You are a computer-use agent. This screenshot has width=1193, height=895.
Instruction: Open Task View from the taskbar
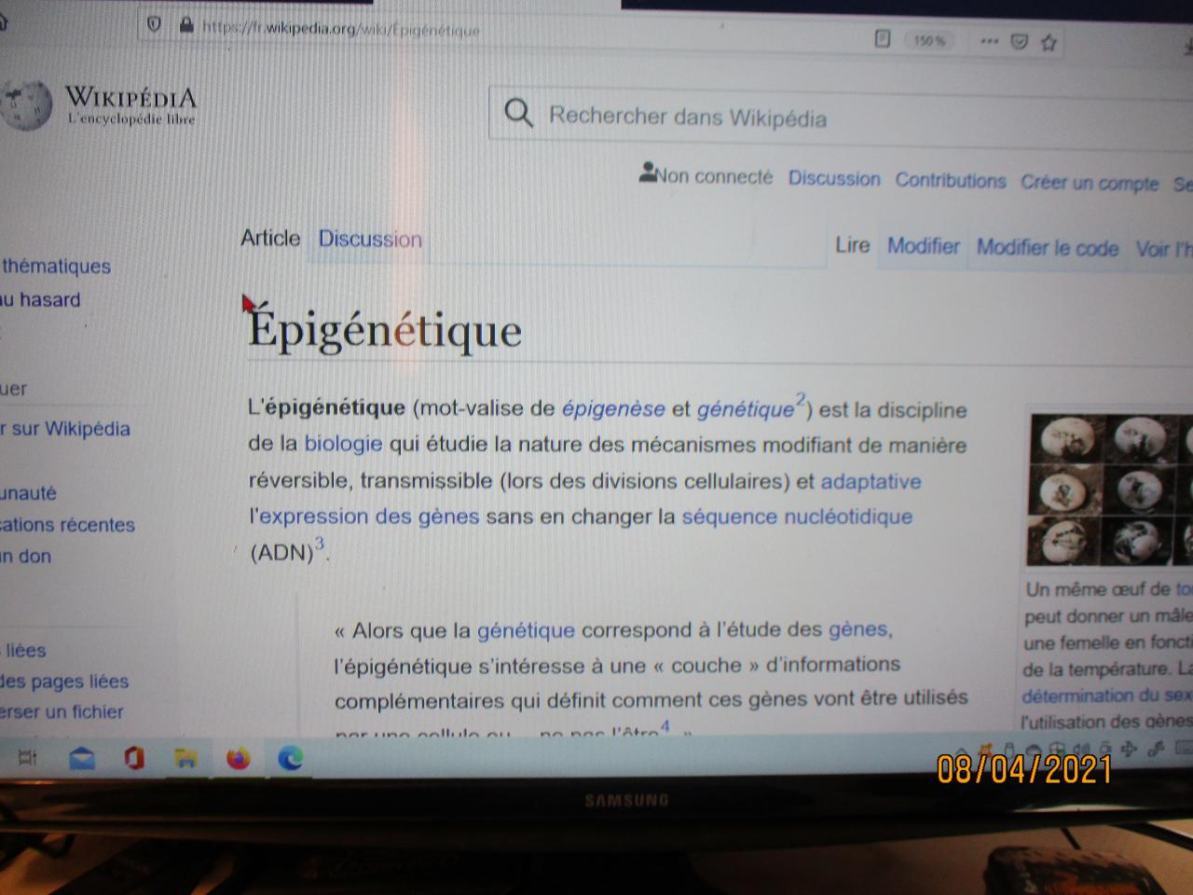coord(28,758)
